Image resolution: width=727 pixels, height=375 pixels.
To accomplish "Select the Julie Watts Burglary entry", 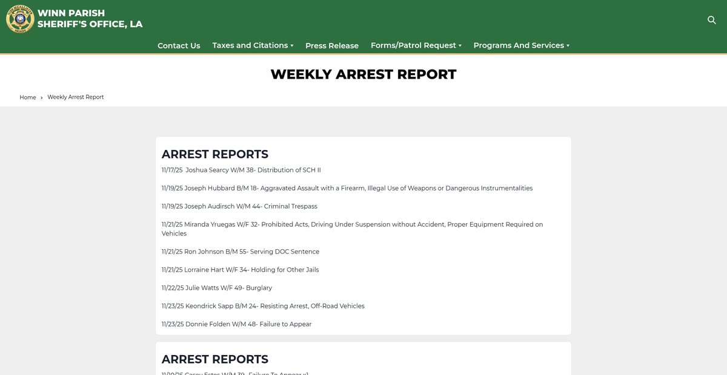I will click(x=217, y=288).
